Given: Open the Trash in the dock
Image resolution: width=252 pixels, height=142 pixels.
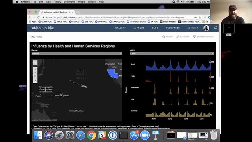Looking at the screenshot, I should click(x=214, y=135).
